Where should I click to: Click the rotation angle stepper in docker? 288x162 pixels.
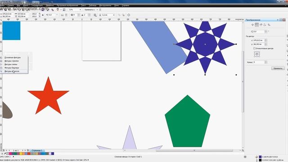(x=266, y=31)
